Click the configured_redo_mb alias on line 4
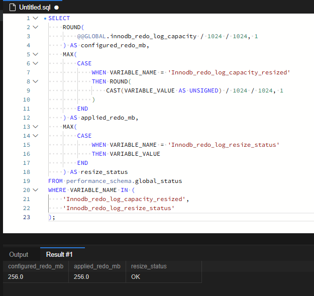This screenshot has width=314, height=296. 113,45
